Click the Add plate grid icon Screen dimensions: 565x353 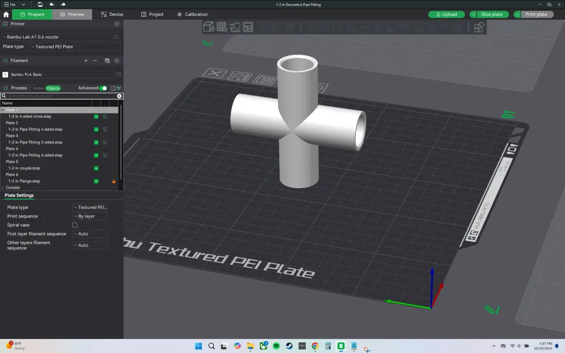click(x=222, y=27)
